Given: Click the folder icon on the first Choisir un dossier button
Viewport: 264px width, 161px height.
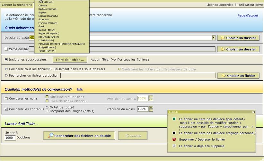Looking at the screenshot, I should pyautogui.click(x=223, y=38).
